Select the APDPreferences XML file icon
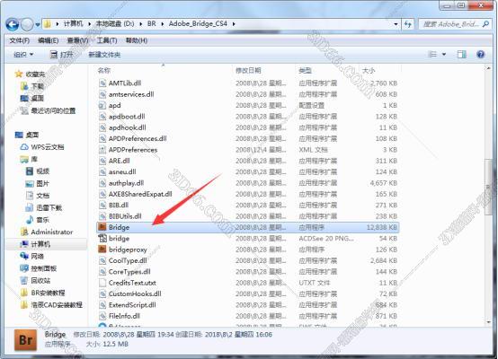The image size is (498, 359). coord(102,150)
